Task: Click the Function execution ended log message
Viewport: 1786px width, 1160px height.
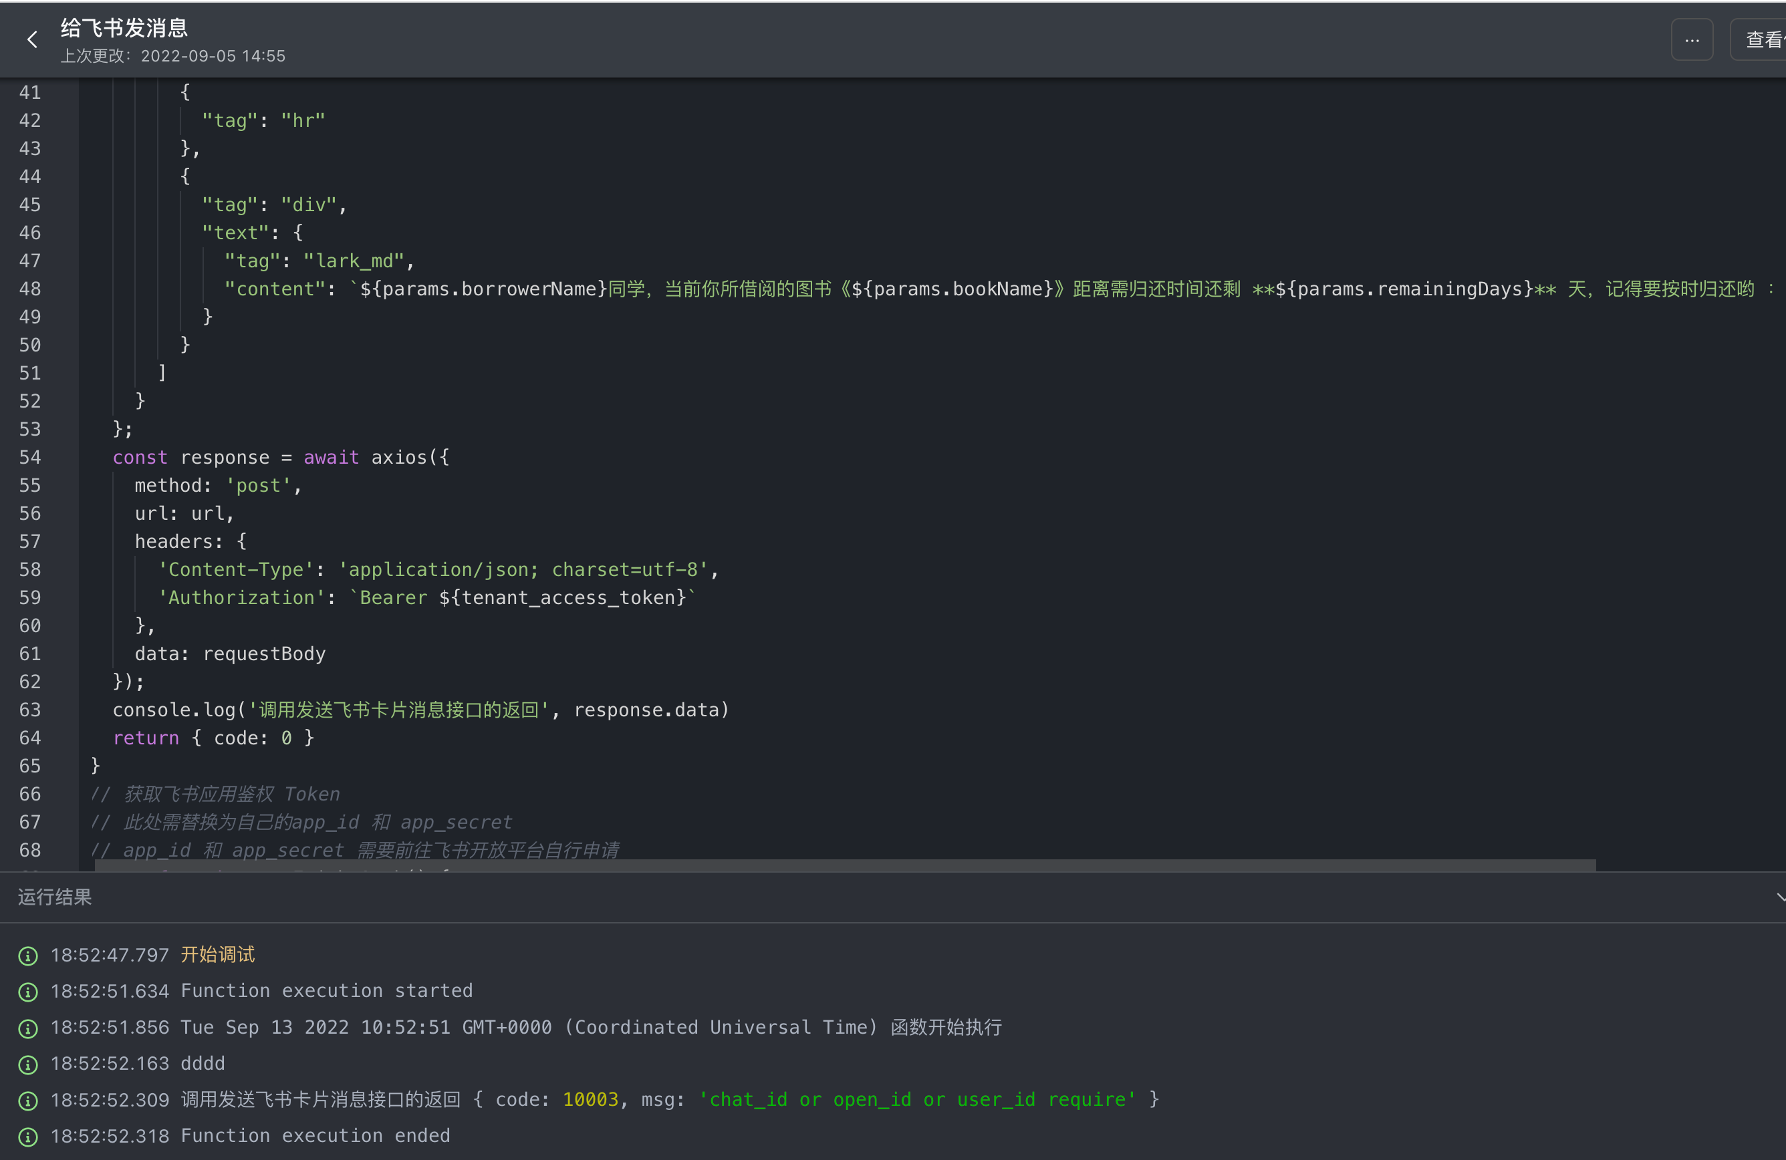Action: (x=316, y=1137)
